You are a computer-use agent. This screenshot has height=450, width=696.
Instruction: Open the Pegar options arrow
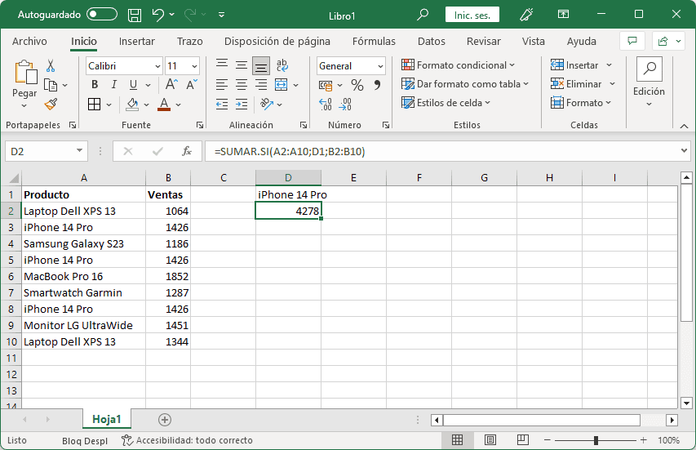coord(24,105)
